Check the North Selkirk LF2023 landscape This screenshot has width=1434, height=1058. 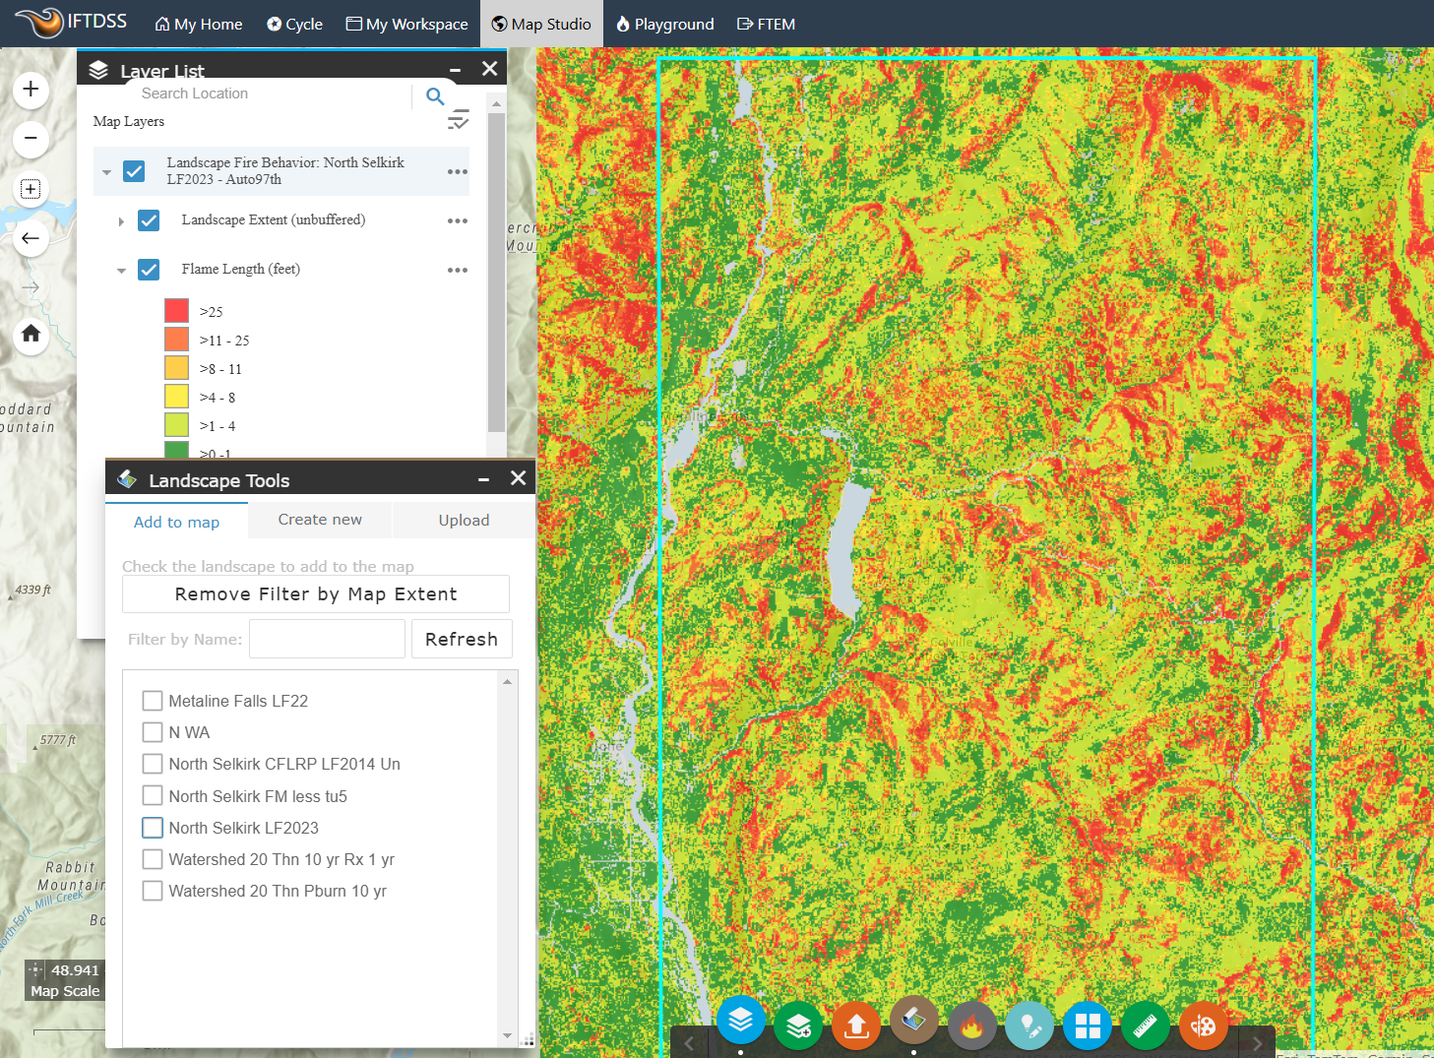pyautogui.click(x=153, y=828)
